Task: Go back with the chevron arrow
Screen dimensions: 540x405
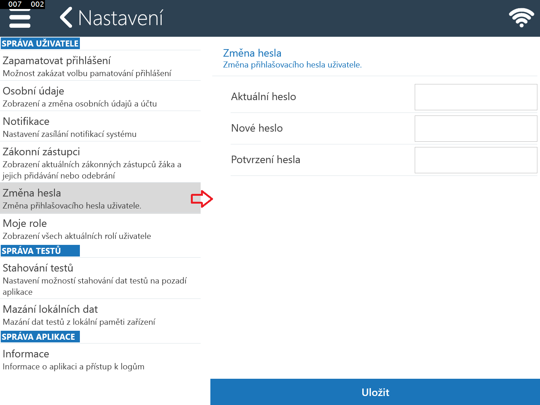Action: [x=66, y=18]
